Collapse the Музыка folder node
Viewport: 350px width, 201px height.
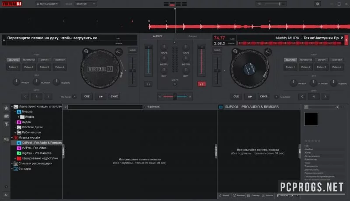15,112
